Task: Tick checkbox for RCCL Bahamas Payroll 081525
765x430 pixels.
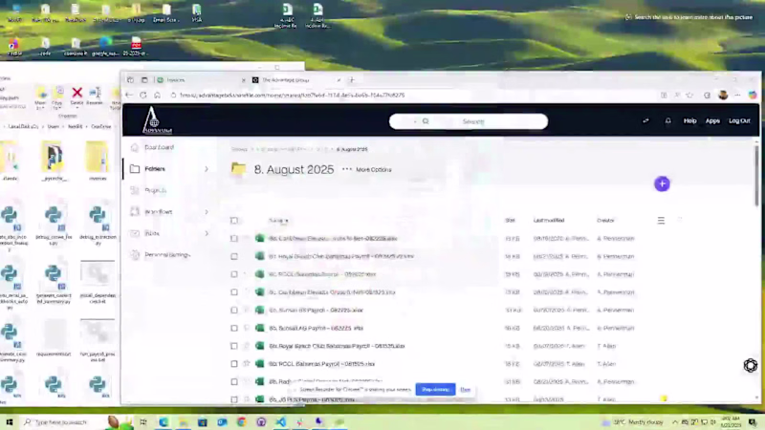Action: point(234,364)
